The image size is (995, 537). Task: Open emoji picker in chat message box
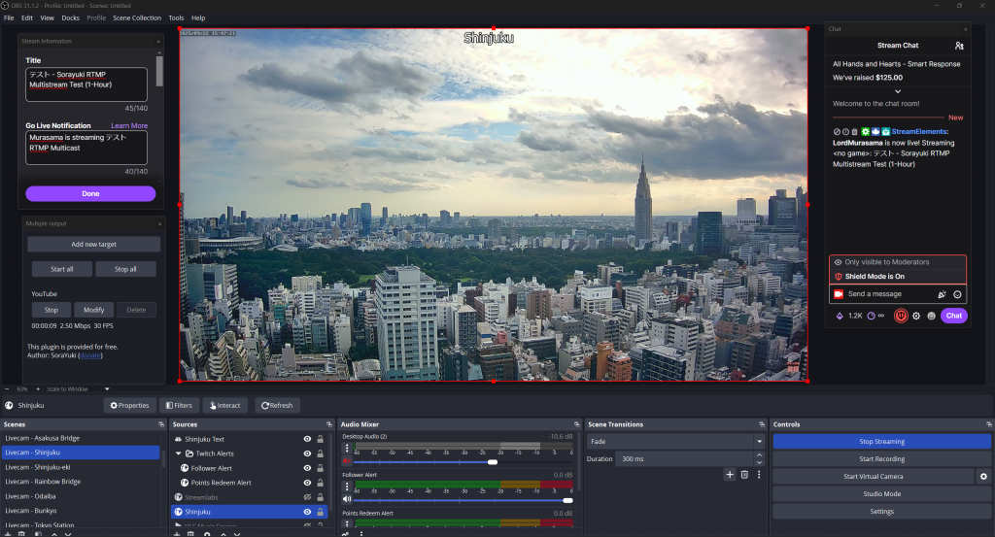tap(957, 294)
